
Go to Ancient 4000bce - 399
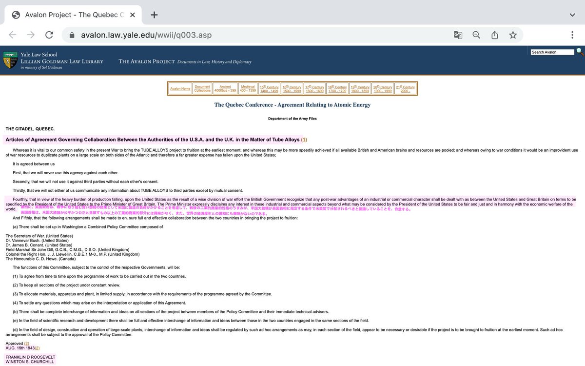point(225,88)
